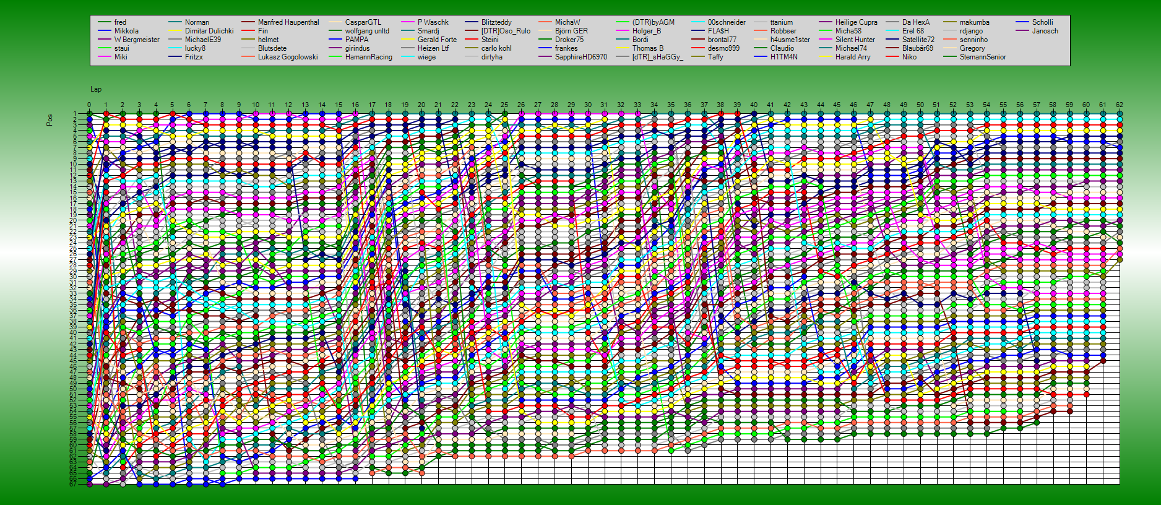Select 'Satellite72' in the legend
Image resolution: width=1161 pixels, height=505 pixels.
point(918,40)
